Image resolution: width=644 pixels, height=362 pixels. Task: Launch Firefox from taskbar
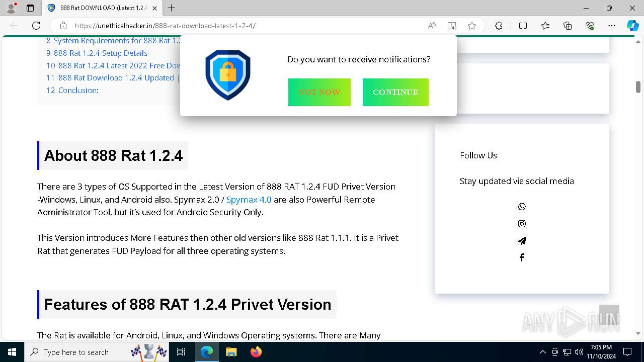256,352
